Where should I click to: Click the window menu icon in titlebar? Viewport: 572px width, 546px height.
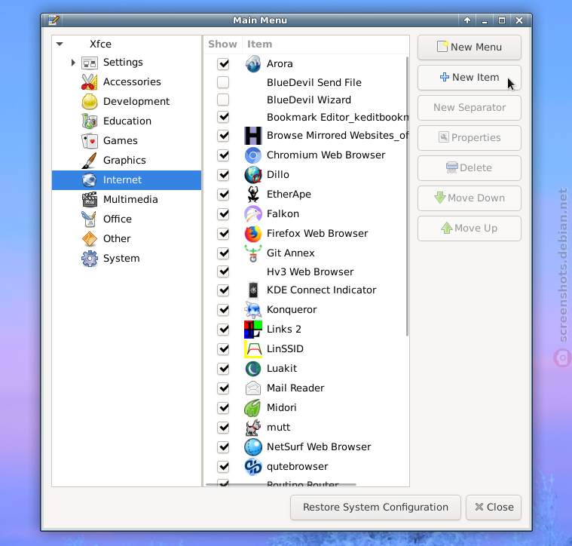pos(54,20)
